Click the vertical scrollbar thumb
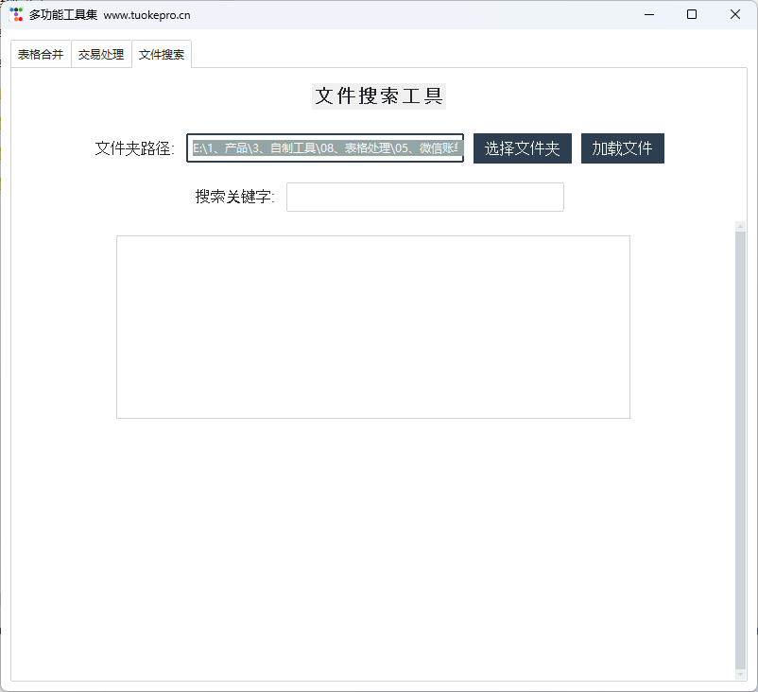 (x=740, y=450)
